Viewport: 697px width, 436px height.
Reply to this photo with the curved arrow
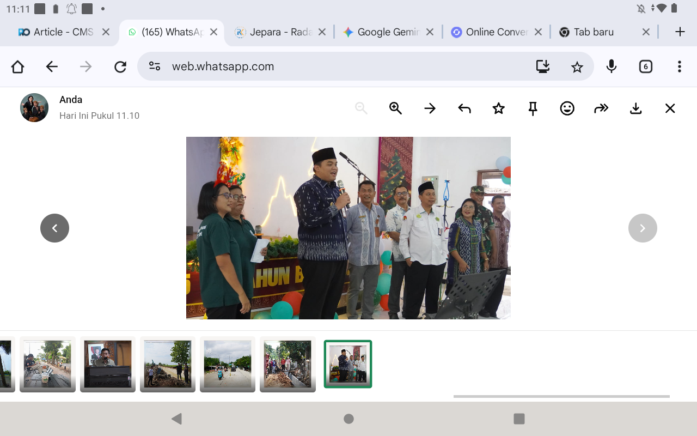click(x=464, y=108)
